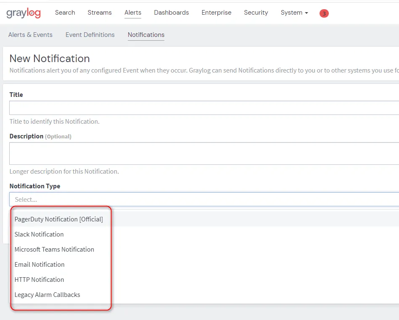Select Slack Notification from the list
Viewport: 399px width, 320px height.
[x=39, y=234]
